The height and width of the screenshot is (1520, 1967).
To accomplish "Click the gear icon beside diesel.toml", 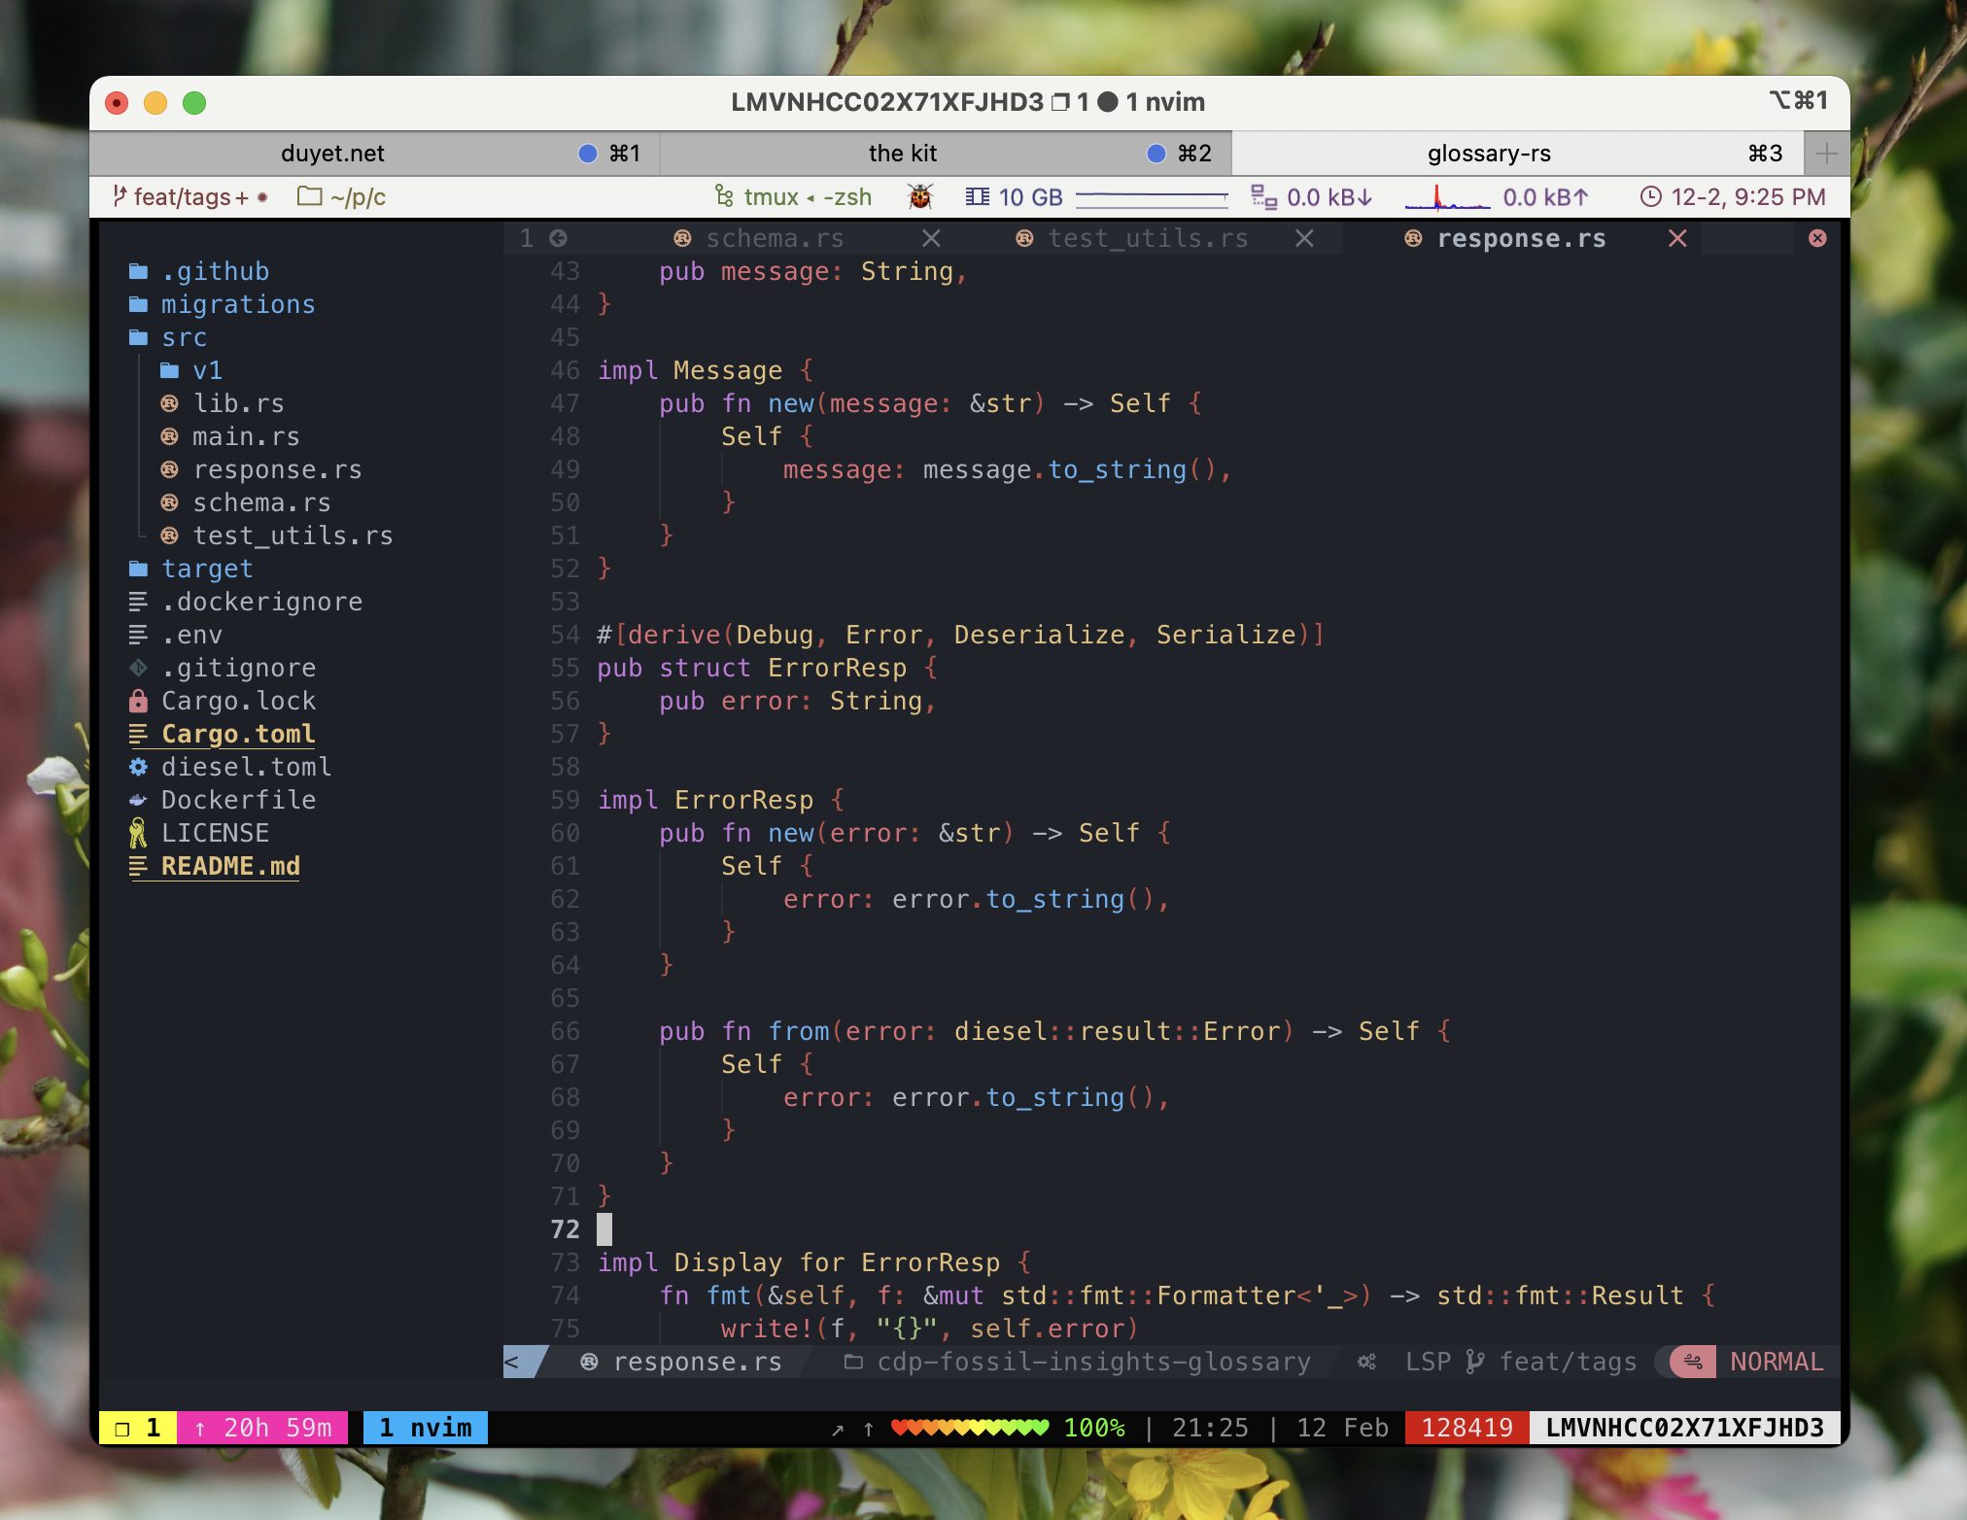I will (x=138, y=767).
